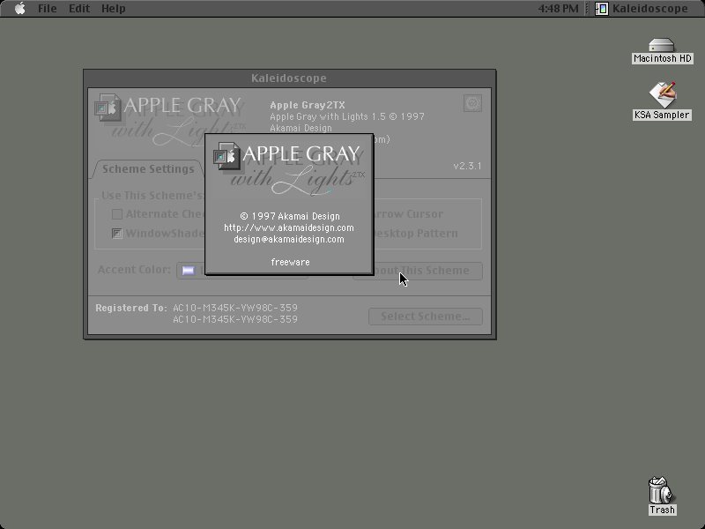
Task: Click the Apple Gray logo in the splash panel
Action: tap(289, 169)
